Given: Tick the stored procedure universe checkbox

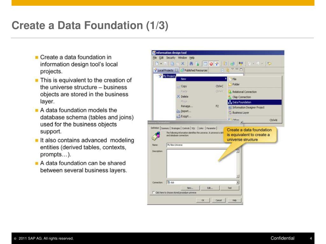Looking at the screenshot, I should click(154, 193).
